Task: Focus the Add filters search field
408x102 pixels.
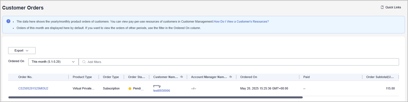Action: (239, 62)
